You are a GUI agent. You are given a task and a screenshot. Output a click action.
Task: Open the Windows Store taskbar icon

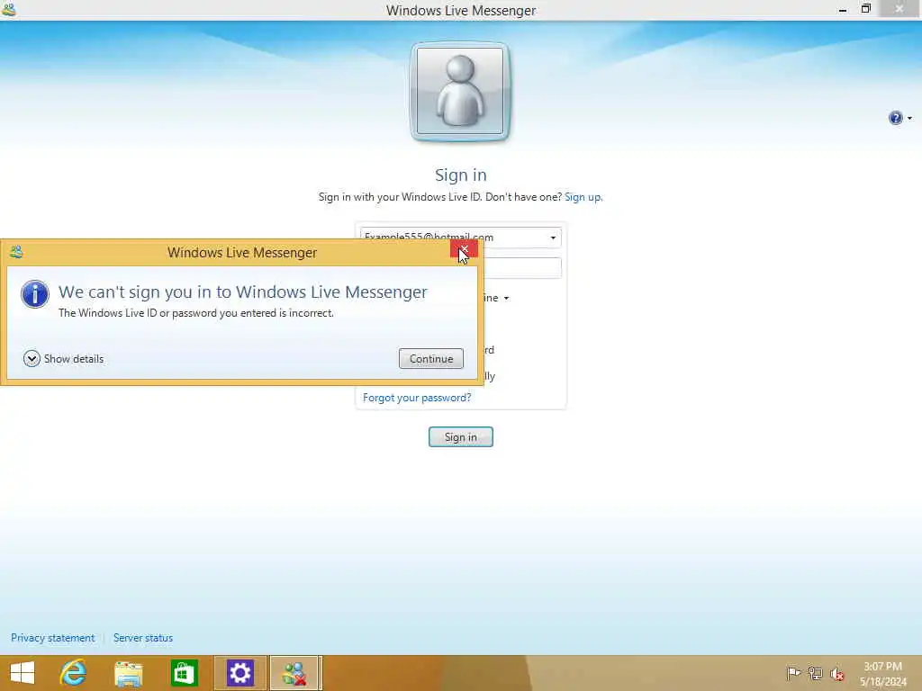coord(184,673)
